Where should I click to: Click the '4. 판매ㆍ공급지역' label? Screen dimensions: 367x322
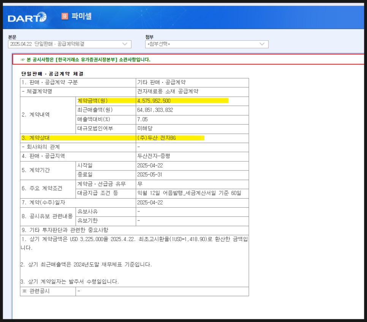[x=43, y=156]
